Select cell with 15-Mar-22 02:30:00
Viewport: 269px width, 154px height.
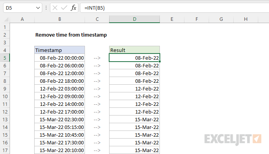tap(60, 119)
